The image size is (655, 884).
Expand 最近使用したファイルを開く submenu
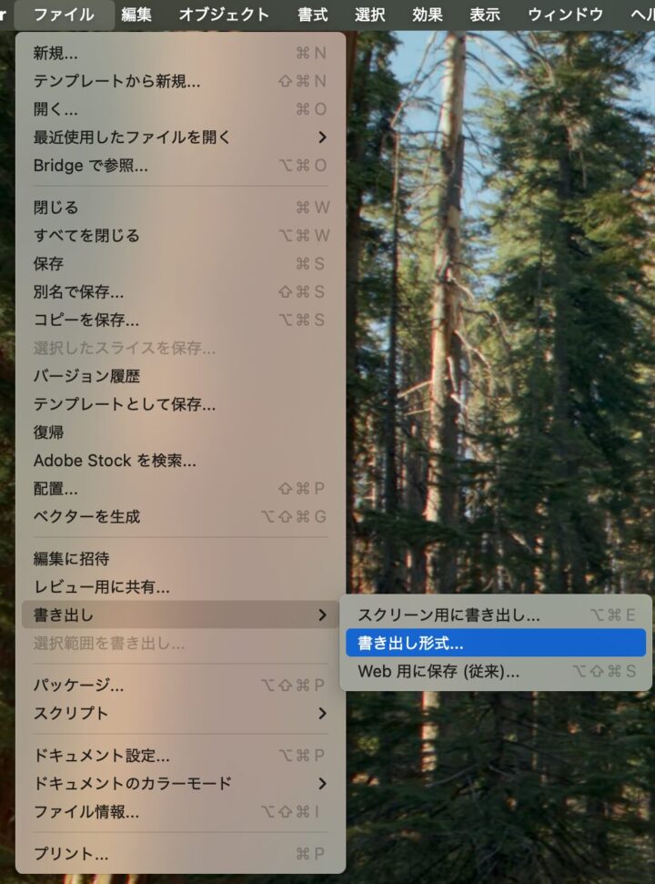coord(180,137)
